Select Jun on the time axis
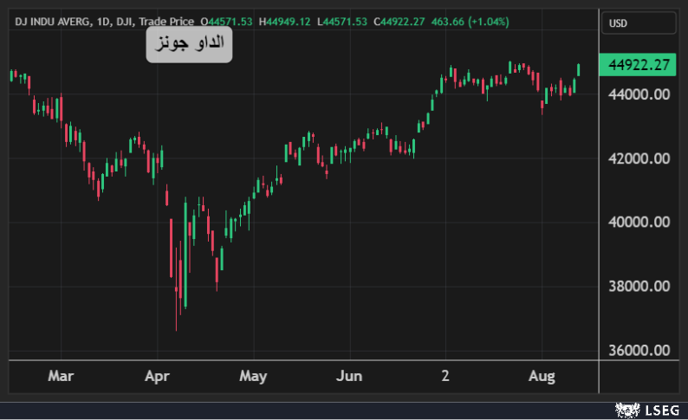Image resolution: width=688 pixels, height=420 pixels. coord(348,377)
